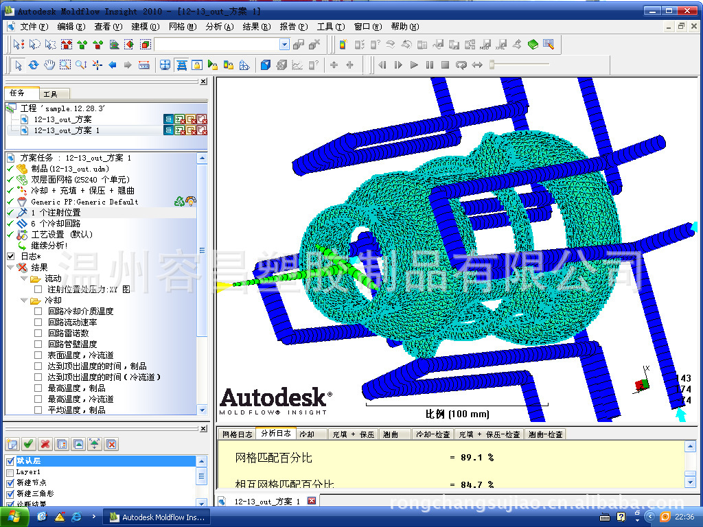
Task: Select 6 个冷却回路 task item
Action: pyautogui.click(x=56, y=224)
